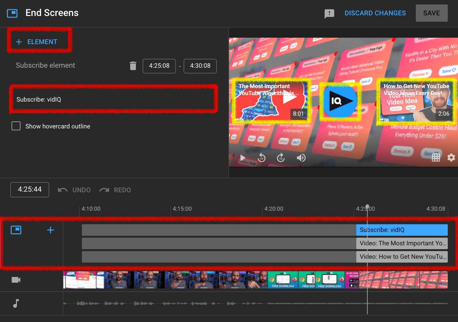Select the Subscribe: vidIQ element row

coord(114,99)
